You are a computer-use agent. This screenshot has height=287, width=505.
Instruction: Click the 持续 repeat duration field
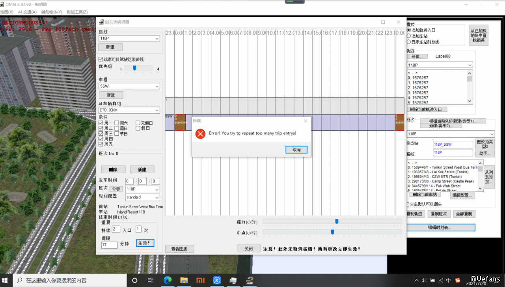116,229
